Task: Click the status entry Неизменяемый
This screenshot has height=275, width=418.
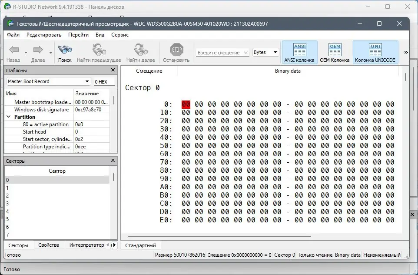Action: point(382,255)
